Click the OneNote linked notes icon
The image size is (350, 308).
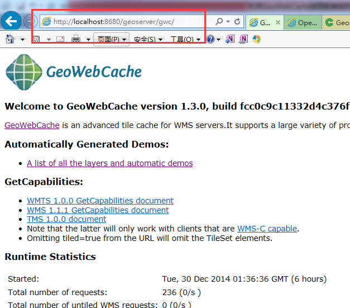[243, 39]
